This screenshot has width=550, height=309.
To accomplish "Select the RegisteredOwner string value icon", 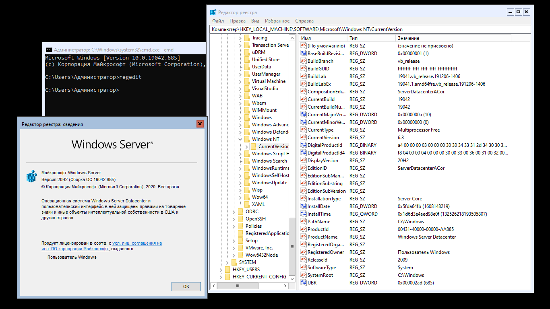I will pos(304,252).
